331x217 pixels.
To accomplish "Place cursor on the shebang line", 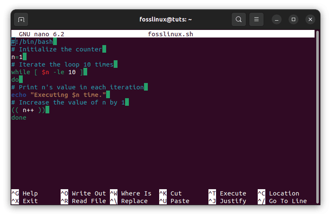I will pos(34,42).
